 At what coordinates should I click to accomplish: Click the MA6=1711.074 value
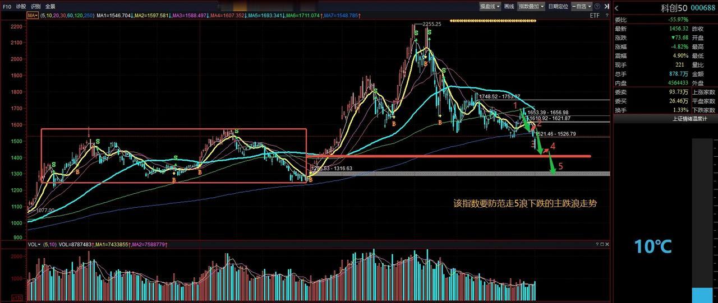click(303, 15)
